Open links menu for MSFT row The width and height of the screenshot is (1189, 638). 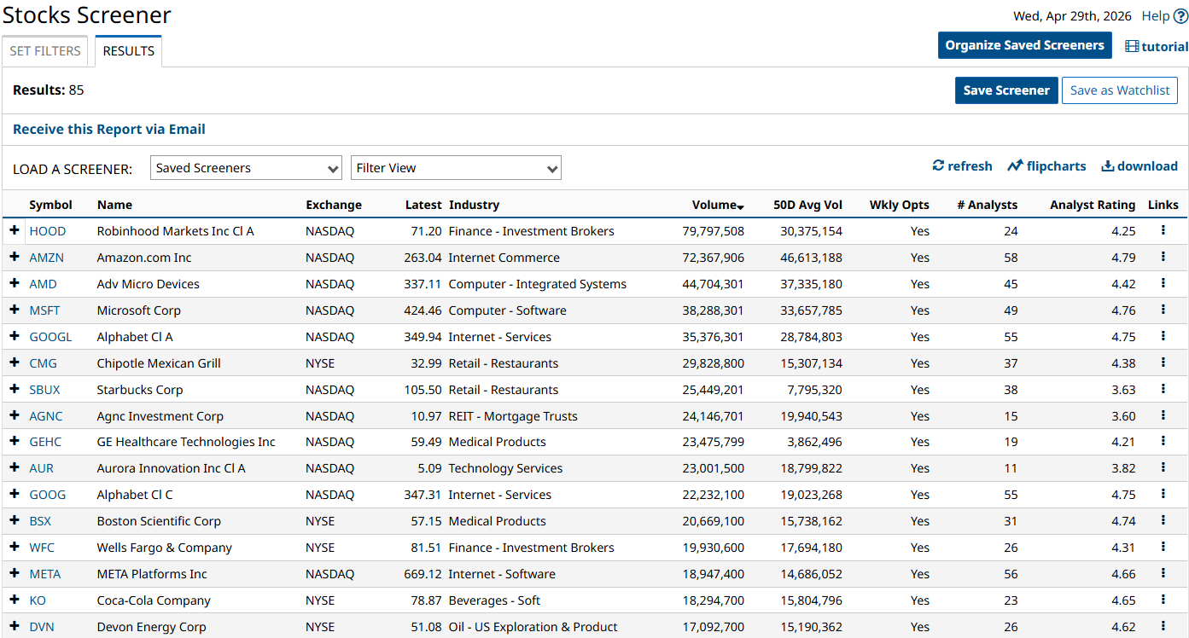1163,310
